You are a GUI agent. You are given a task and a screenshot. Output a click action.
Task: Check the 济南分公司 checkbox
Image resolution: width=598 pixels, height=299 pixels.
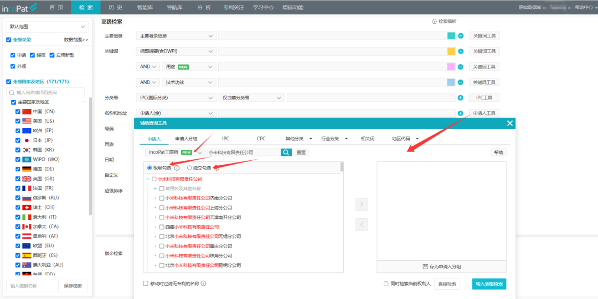coord(162,198)
